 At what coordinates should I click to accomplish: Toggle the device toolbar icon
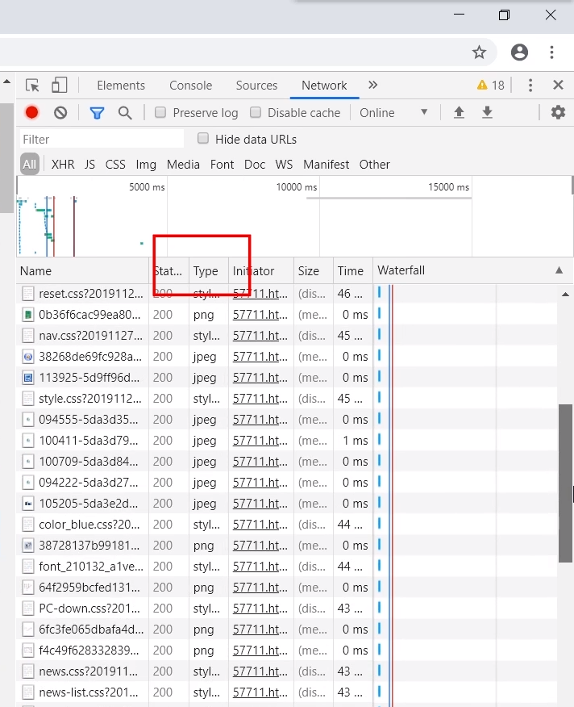coord(59,86)
